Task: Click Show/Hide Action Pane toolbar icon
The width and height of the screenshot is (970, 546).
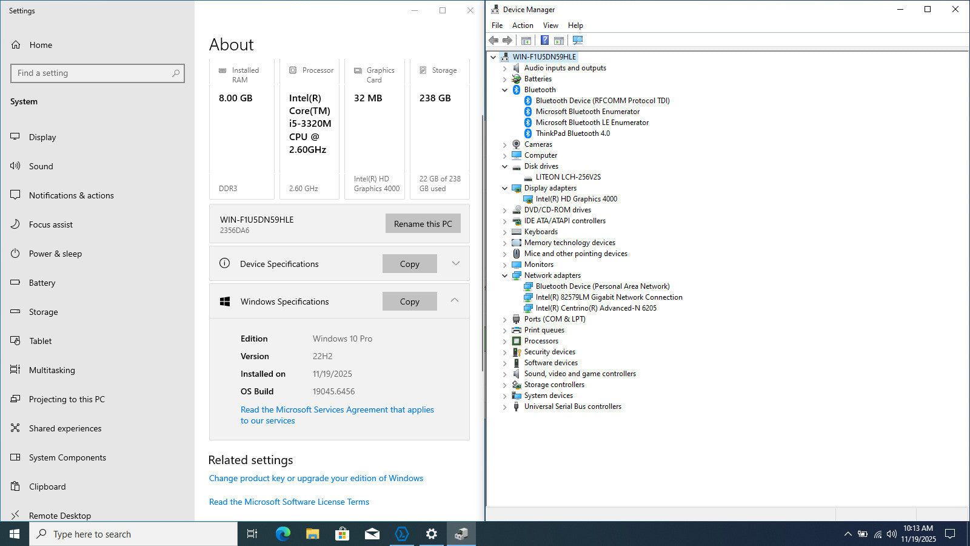Action: coord(559,41)
